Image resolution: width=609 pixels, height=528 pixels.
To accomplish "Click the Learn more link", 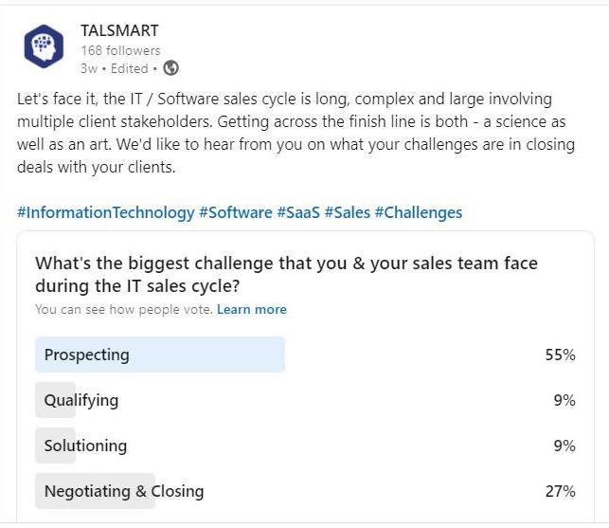I will coord(251,310).
